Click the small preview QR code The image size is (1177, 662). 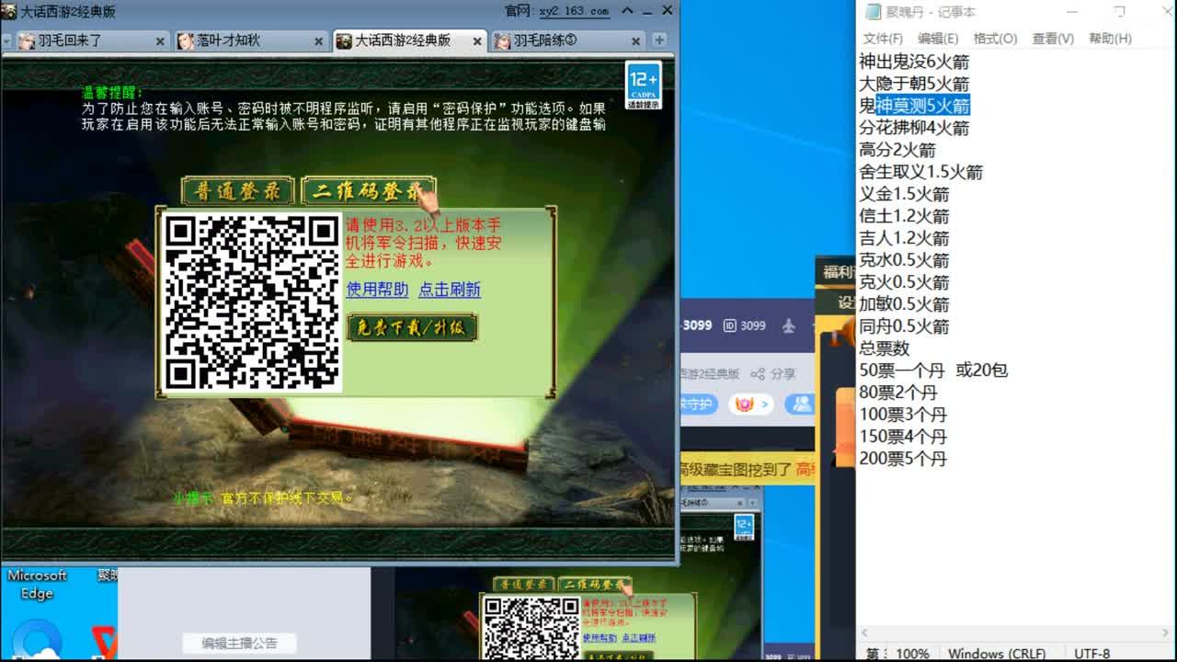coord(531,628)
